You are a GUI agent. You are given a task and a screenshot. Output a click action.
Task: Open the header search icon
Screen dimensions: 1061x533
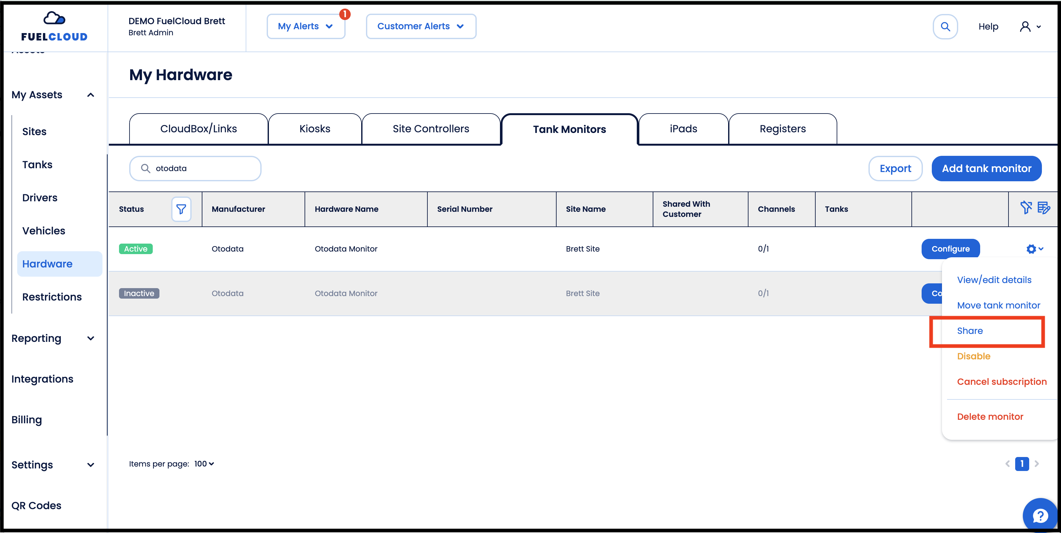(x=945, y=27)
